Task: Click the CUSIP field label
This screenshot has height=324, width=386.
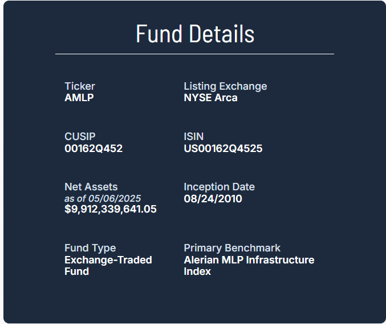Action: [80, 137]
